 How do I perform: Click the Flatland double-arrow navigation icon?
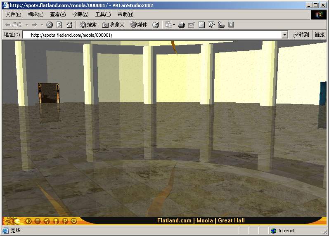pos(28,221)
